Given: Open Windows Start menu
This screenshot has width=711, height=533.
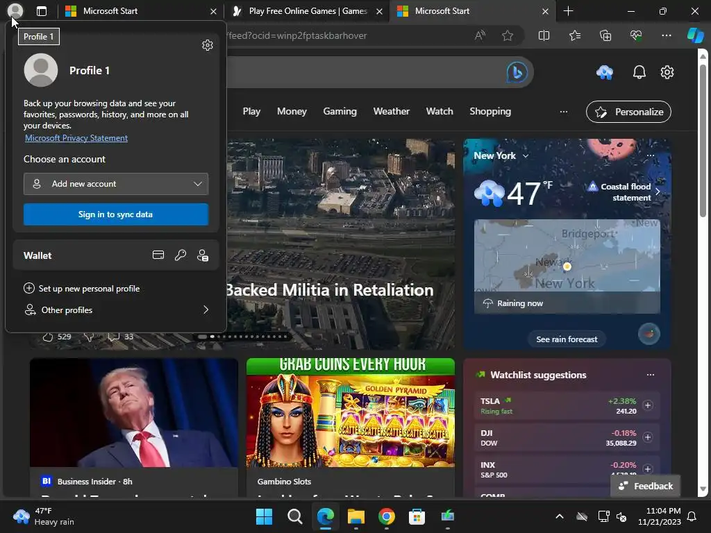Looking at the screenshot, I should click(x=265, y=516).
